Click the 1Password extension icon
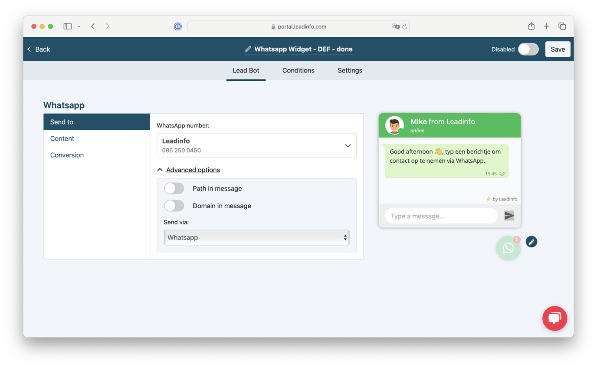This screenshot has height=368, width=597. [178, 26]
